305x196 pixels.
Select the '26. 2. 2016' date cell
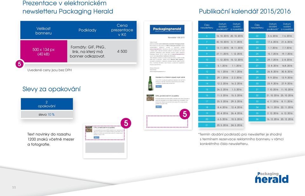(222, 89)
